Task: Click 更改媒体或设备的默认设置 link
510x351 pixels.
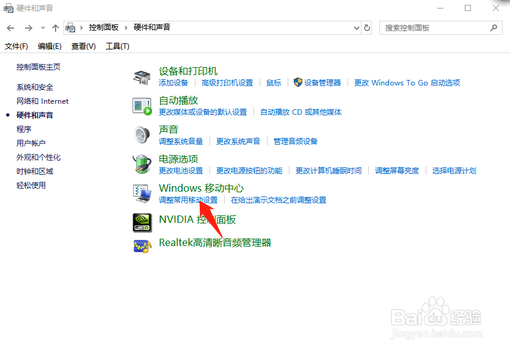Action: [203, 112]
